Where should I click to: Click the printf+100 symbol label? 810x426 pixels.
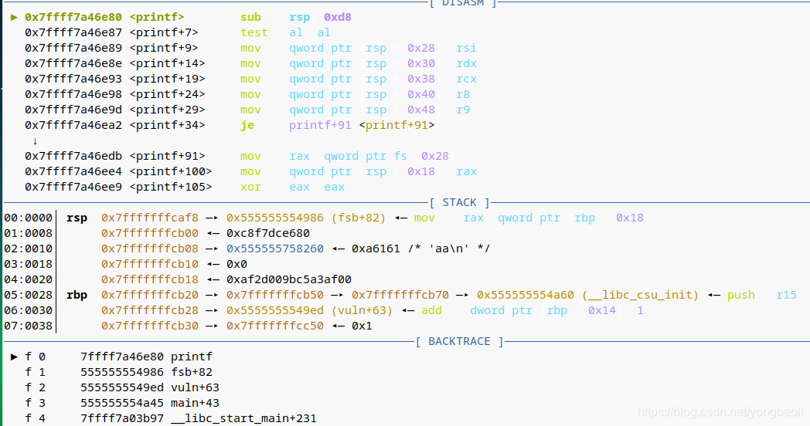171,172
